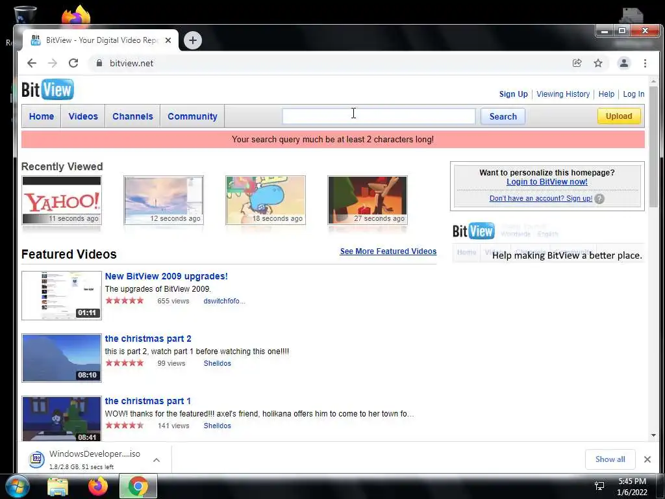This screenshot has height=499, width=665.
Task: Click the Recycle Bin desktop icon
Action: click(x=25, y=14)
